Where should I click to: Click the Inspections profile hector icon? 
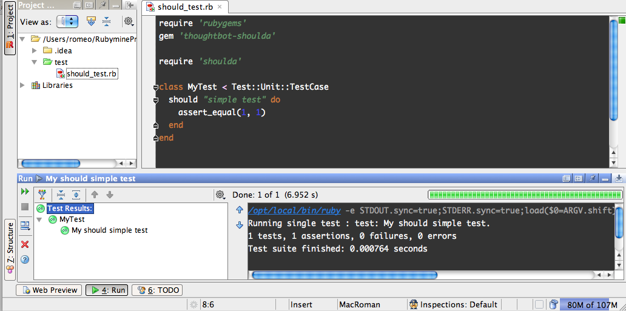pos(414,304)
